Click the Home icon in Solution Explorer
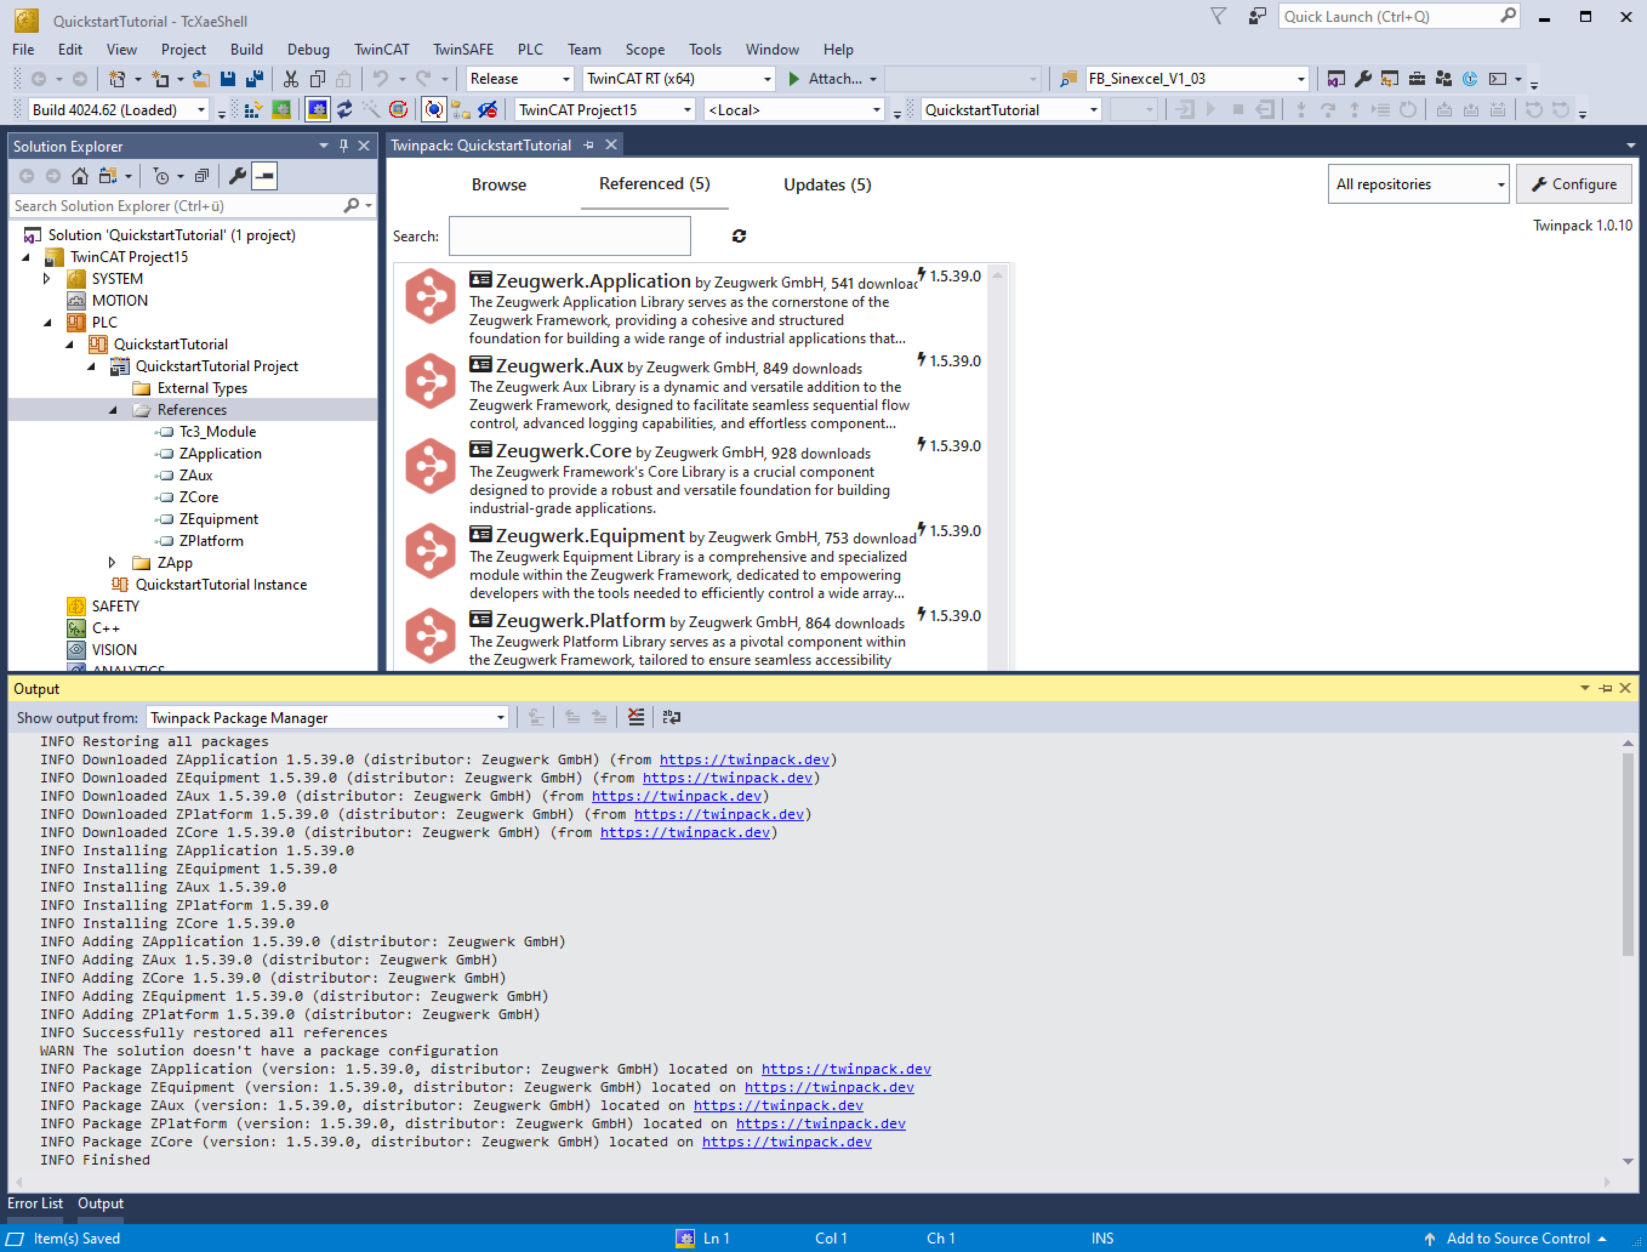The image size is (1647, 1252). click(x=79, y=176)
